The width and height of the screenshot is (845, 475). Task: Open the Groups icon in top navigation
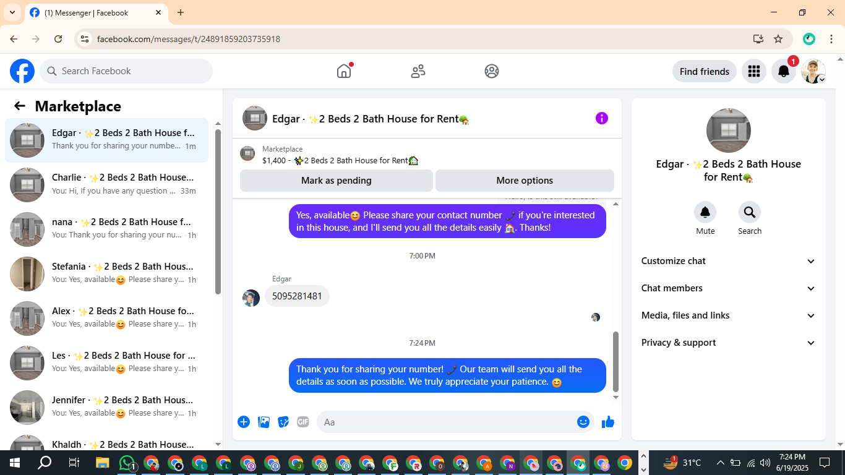click(x=492, y=71)
